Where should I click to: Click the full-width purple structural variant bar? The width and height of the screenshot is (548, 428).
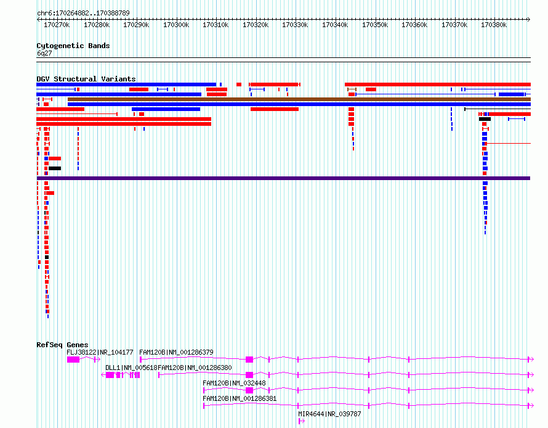click(283, 178)
